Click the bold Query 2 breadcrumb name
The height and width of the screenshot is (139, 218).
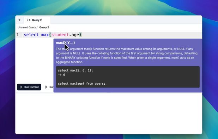click(44, 28)
